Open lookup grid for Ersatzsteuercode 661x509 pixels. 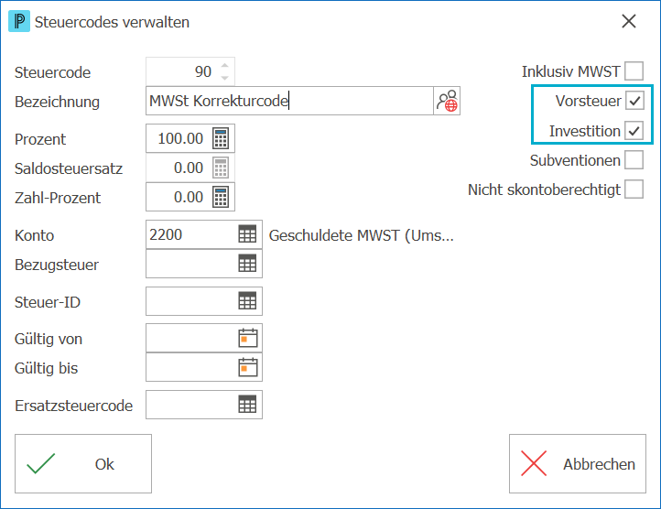(247, 405)
